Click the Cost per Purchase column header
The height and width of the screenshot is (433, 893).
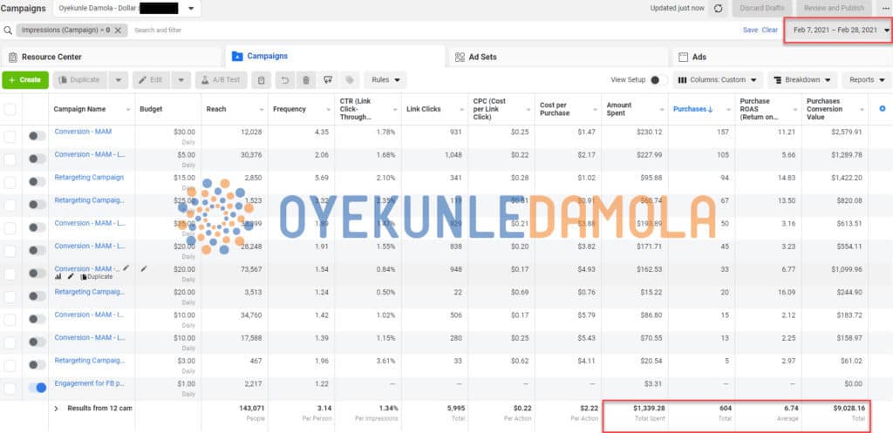(x=568, y=109)
